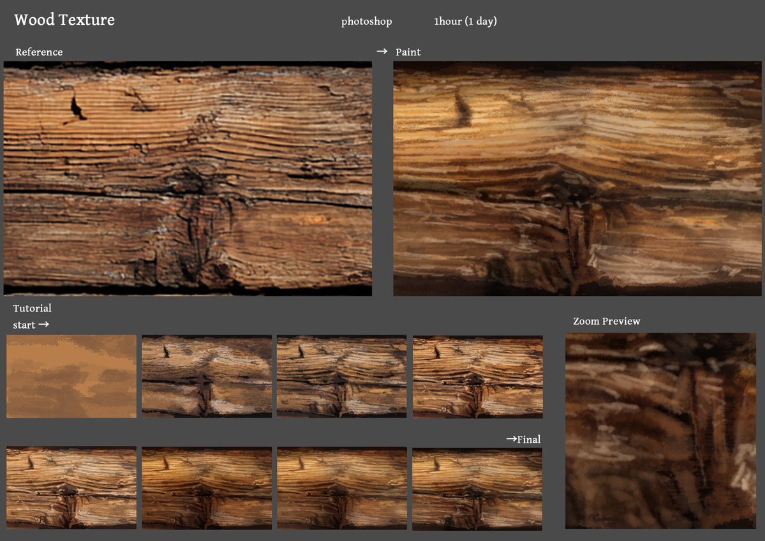The height and width of the screenshot is (541, 765).
Task: Click the arrow icon before the Paint label
Action: (382, 51)
